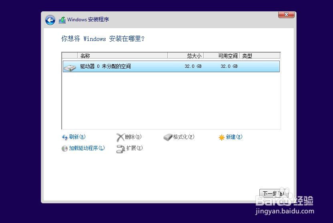Click the format drive icon
This screenshot has width=333, height=223.
[x=168, y=137]
